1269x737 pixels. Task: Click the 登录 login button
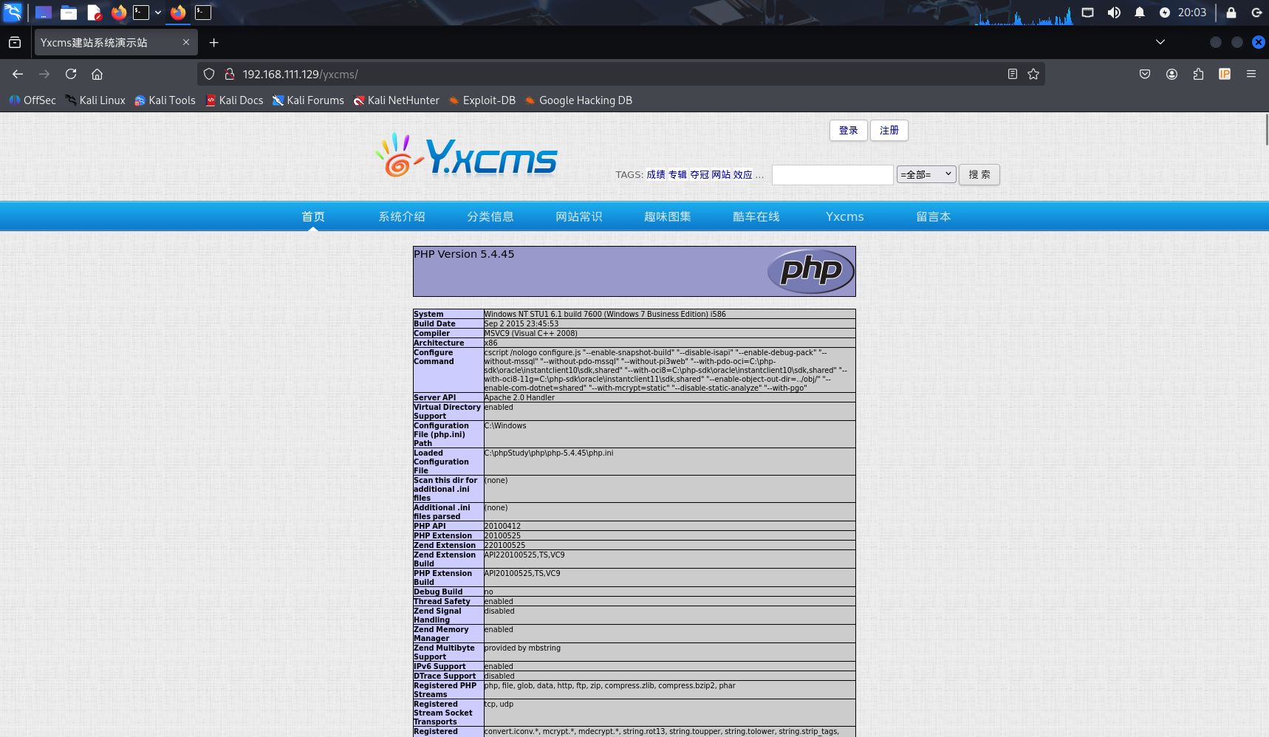[x=849, y=131]
